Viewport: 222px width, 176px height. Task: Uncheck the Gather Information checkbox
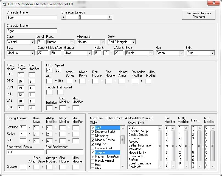tap(92, 156)
